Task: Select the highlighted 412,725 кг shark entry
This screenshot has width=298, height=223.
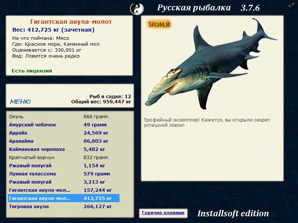Action: [64, 198]
